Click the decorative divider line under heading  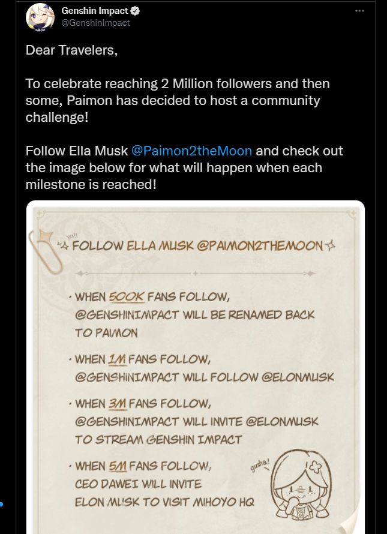(x=196, y=273)
